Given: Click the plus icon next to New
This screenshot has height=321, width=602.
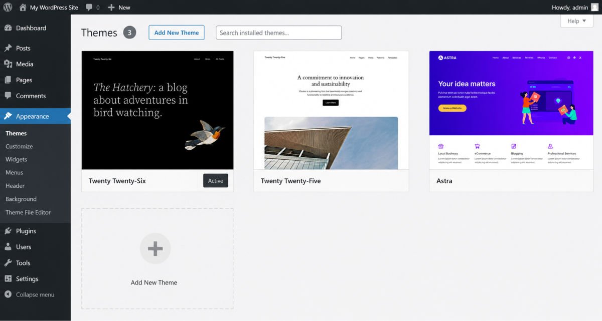Looking at the screenshot, I should [x=111, y=8].
